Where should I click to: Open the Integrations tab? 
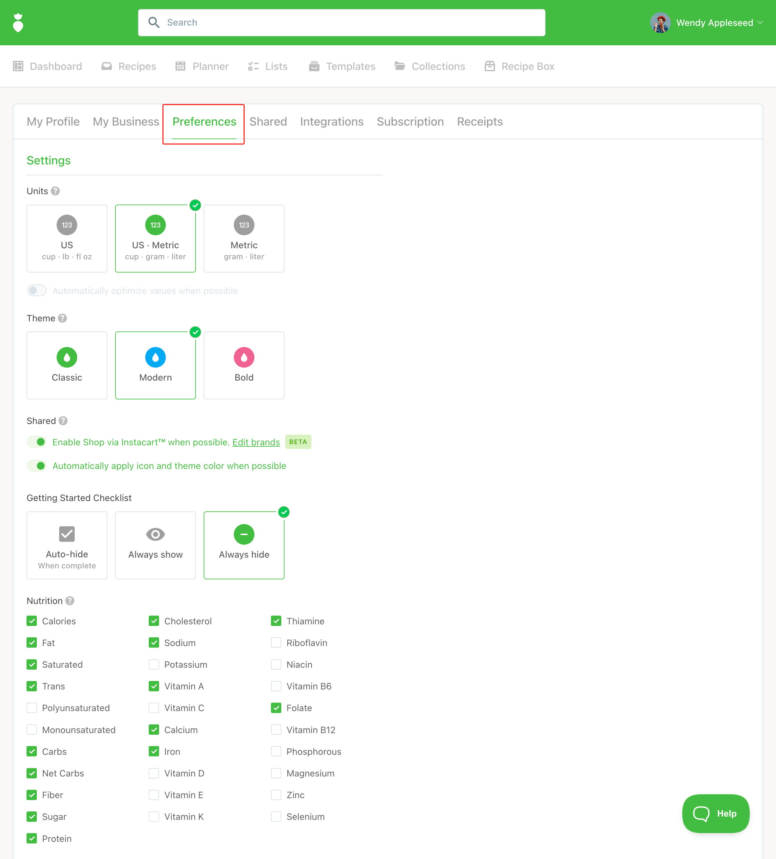(x=332, y=122)
